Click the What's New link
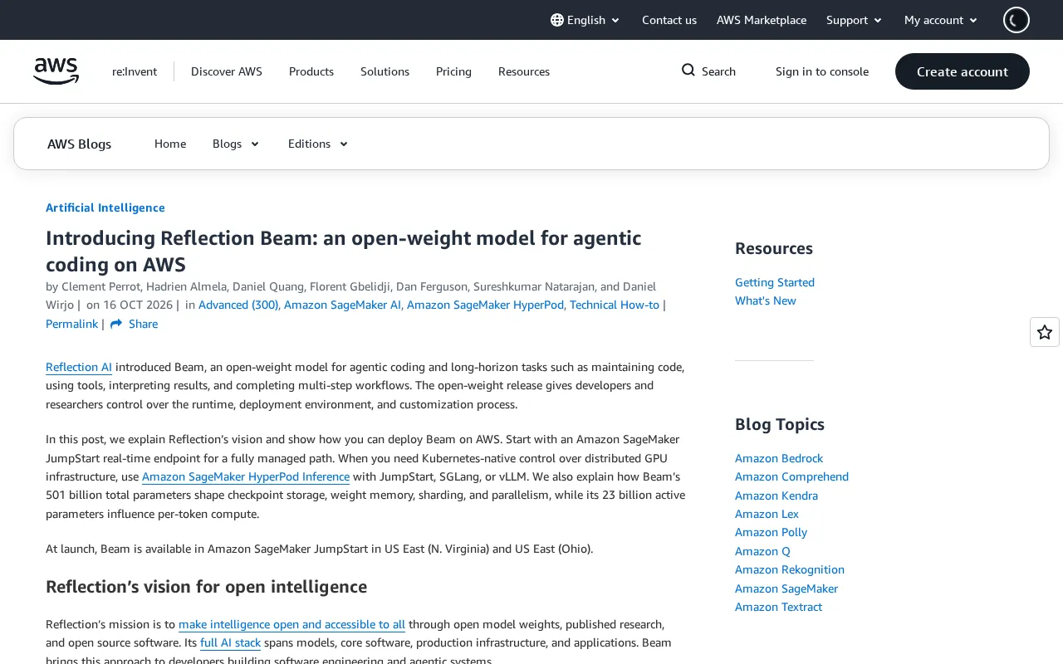The width and height of the screenshot is (1063, 664). tap(766, 300)
